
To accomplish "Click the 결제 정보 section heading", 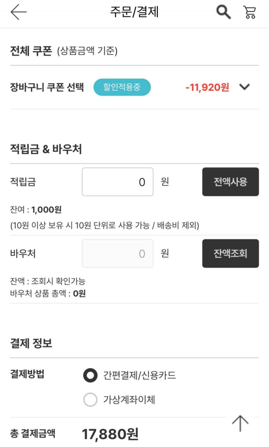I will tap(31, 344).
